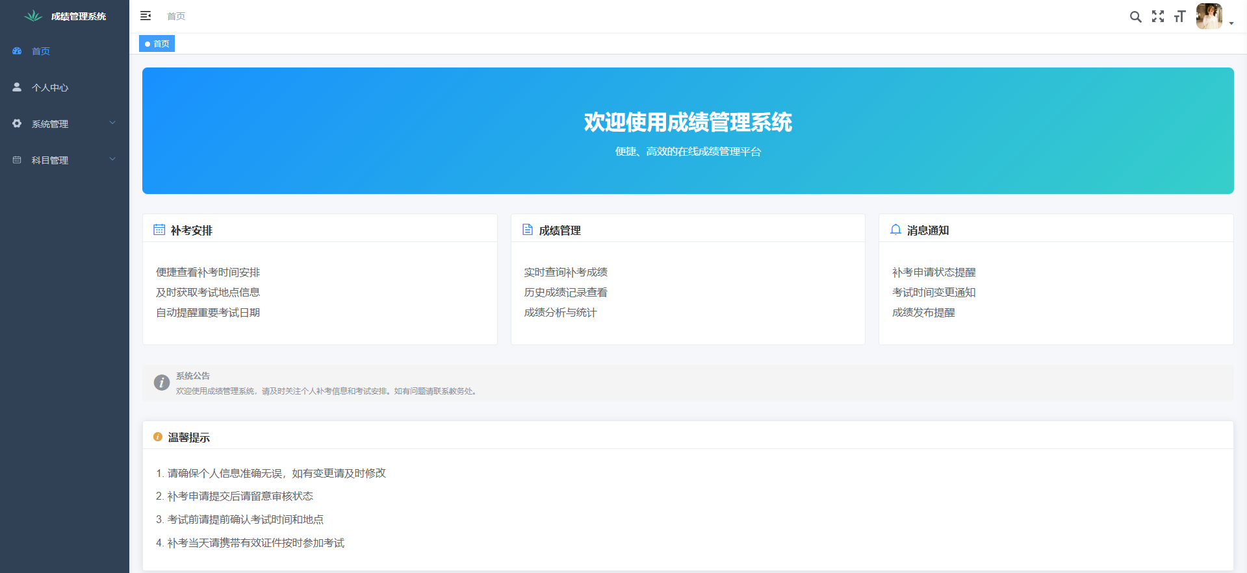Click the 科目管理 calendar icon
This screenshot has height=573, width=1247.
17,160
